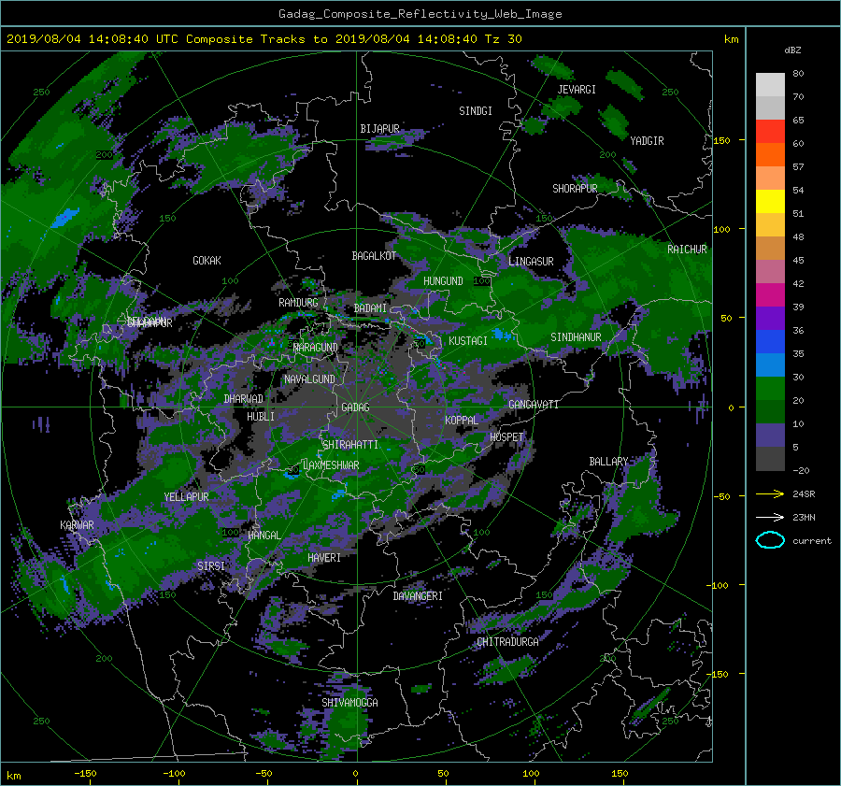
Task: Select the dark grey -20 dBZ swatch
Action: coord(770,459)
